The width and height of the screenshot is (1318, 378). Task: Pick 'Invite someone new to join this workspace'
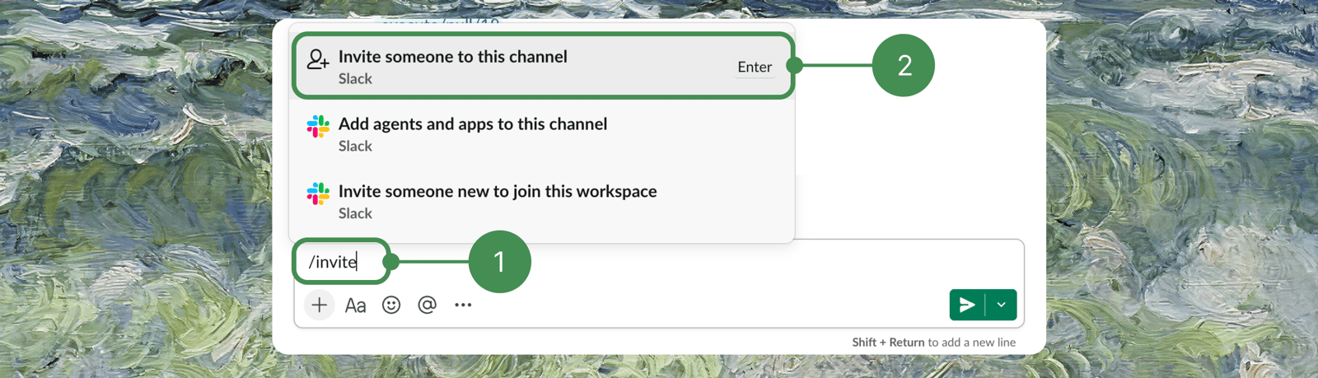click(x=542, y=201)
